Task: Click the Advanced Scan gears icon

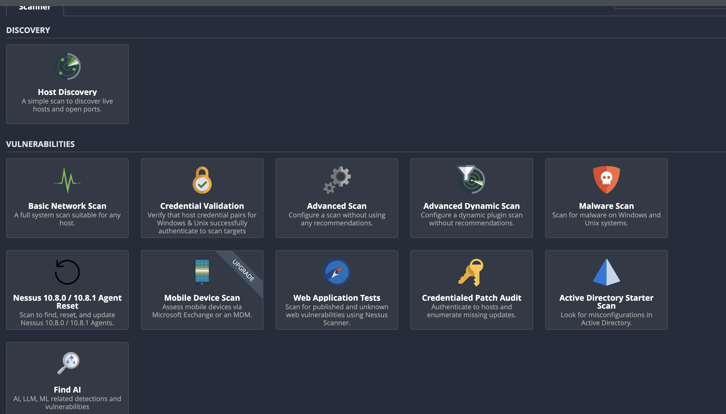Action: coord(337,180)
